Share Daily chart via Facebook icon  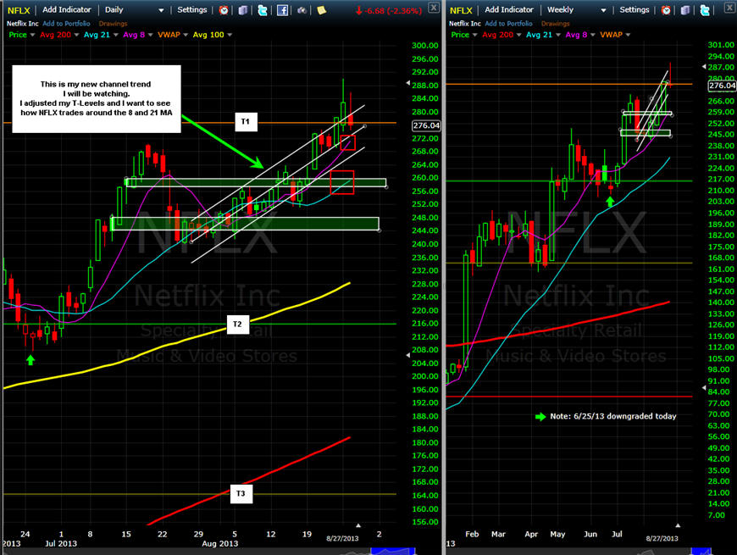[x=282, y=10]
